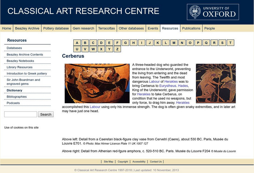Follow the Eurystheus link in the text

pos(168,86)
